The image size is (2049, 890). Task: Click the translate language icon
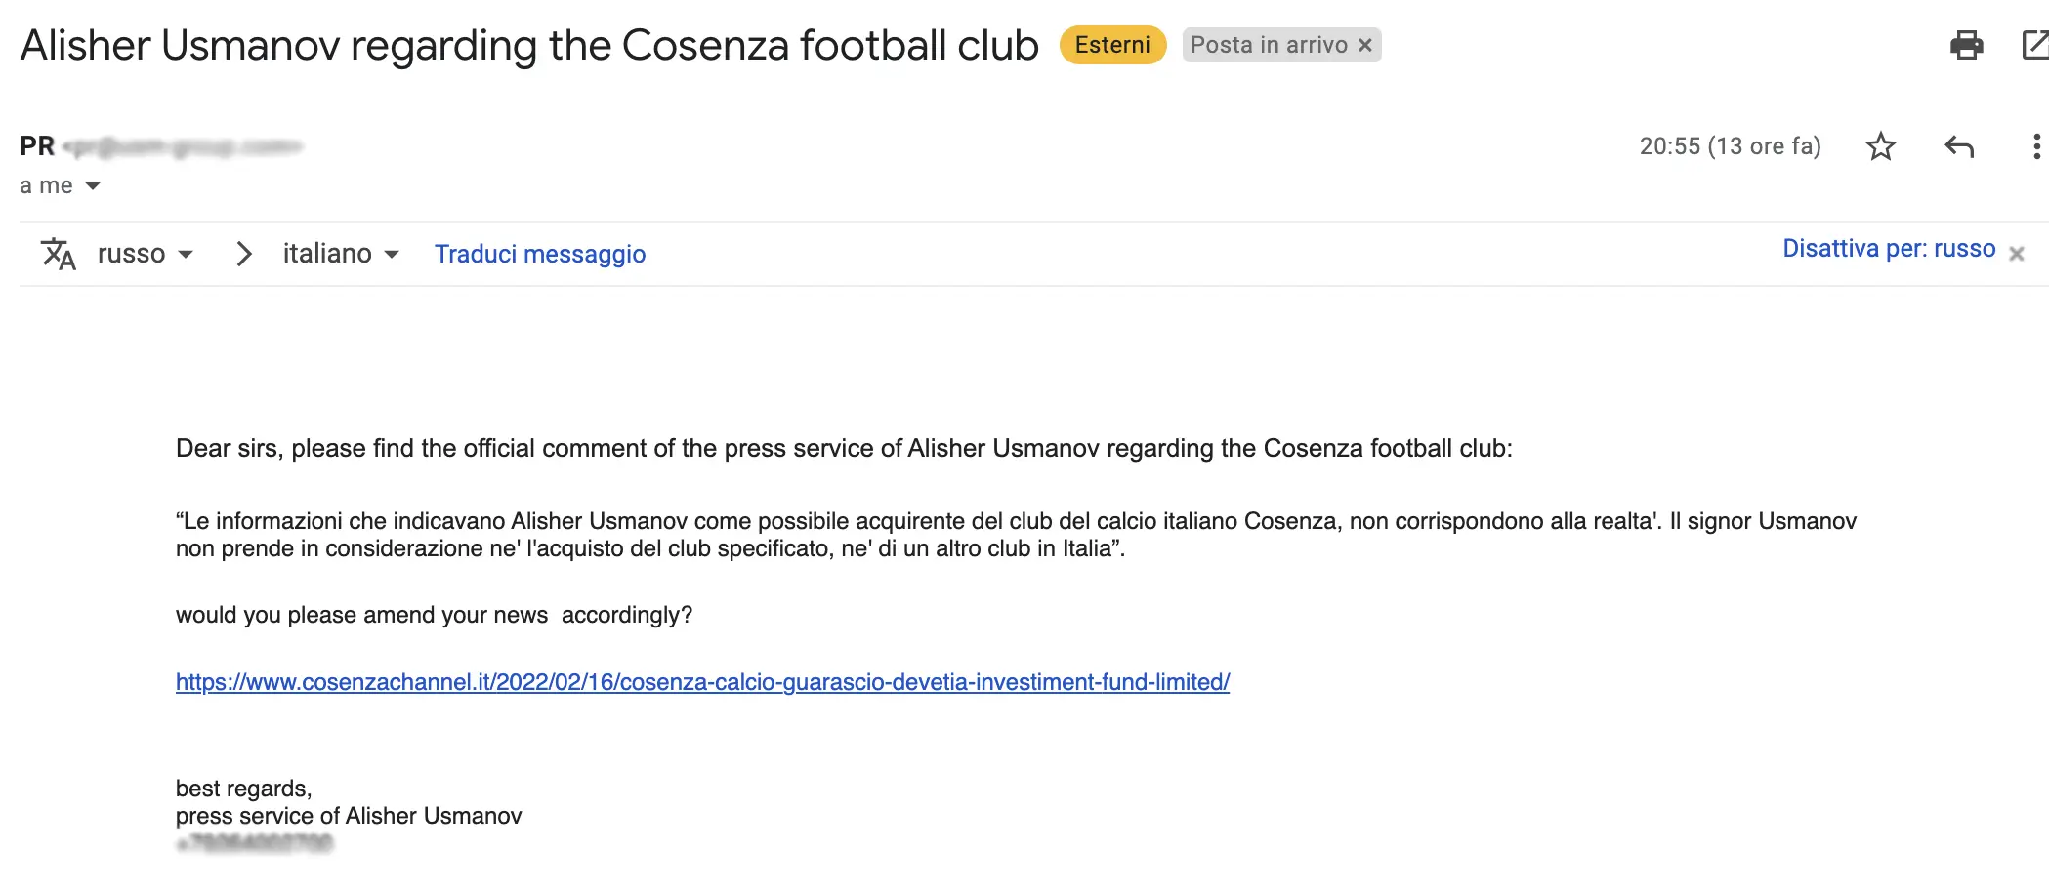pos(58,254)
